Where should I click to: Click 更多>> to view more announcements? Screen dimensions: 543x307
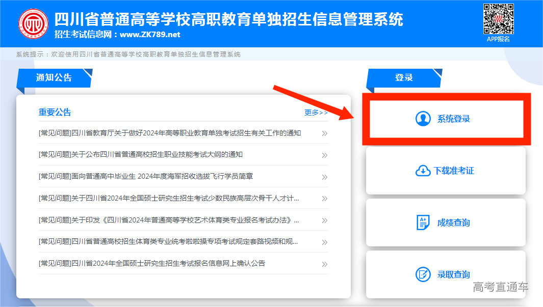point(316,113)
